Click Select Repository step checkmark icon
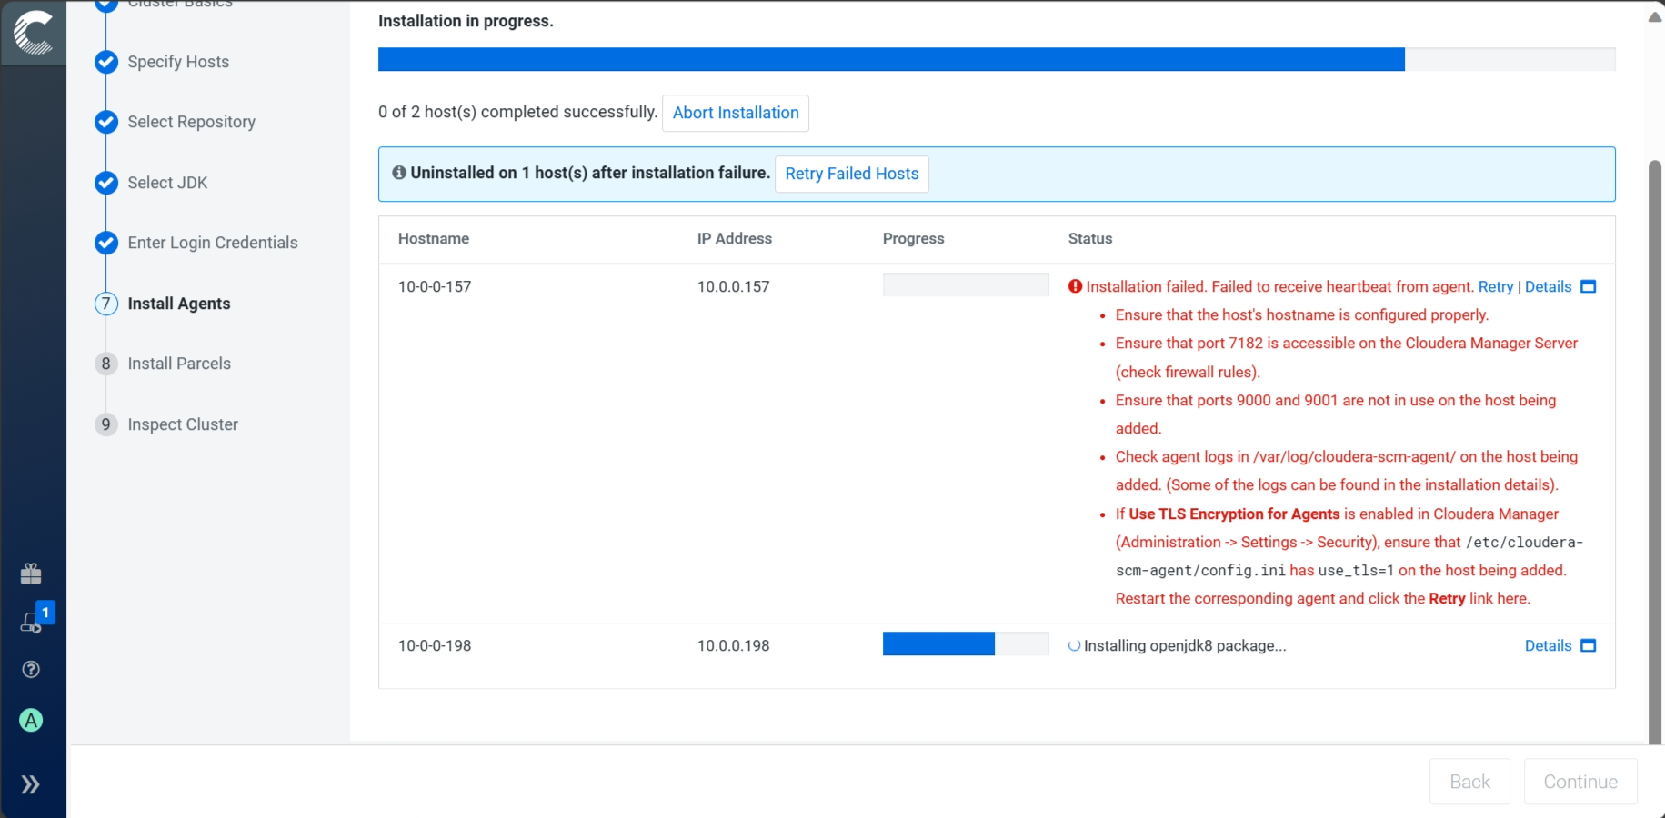Image resolution: width=1665 pixels, height=818 pixels. click(106, 122)
